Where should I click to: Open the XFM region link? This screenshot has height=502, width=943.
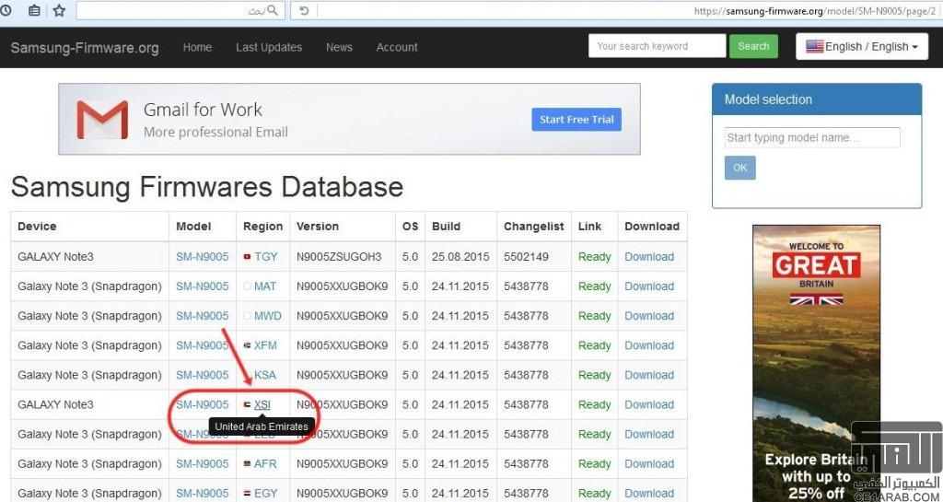[266, 345]
